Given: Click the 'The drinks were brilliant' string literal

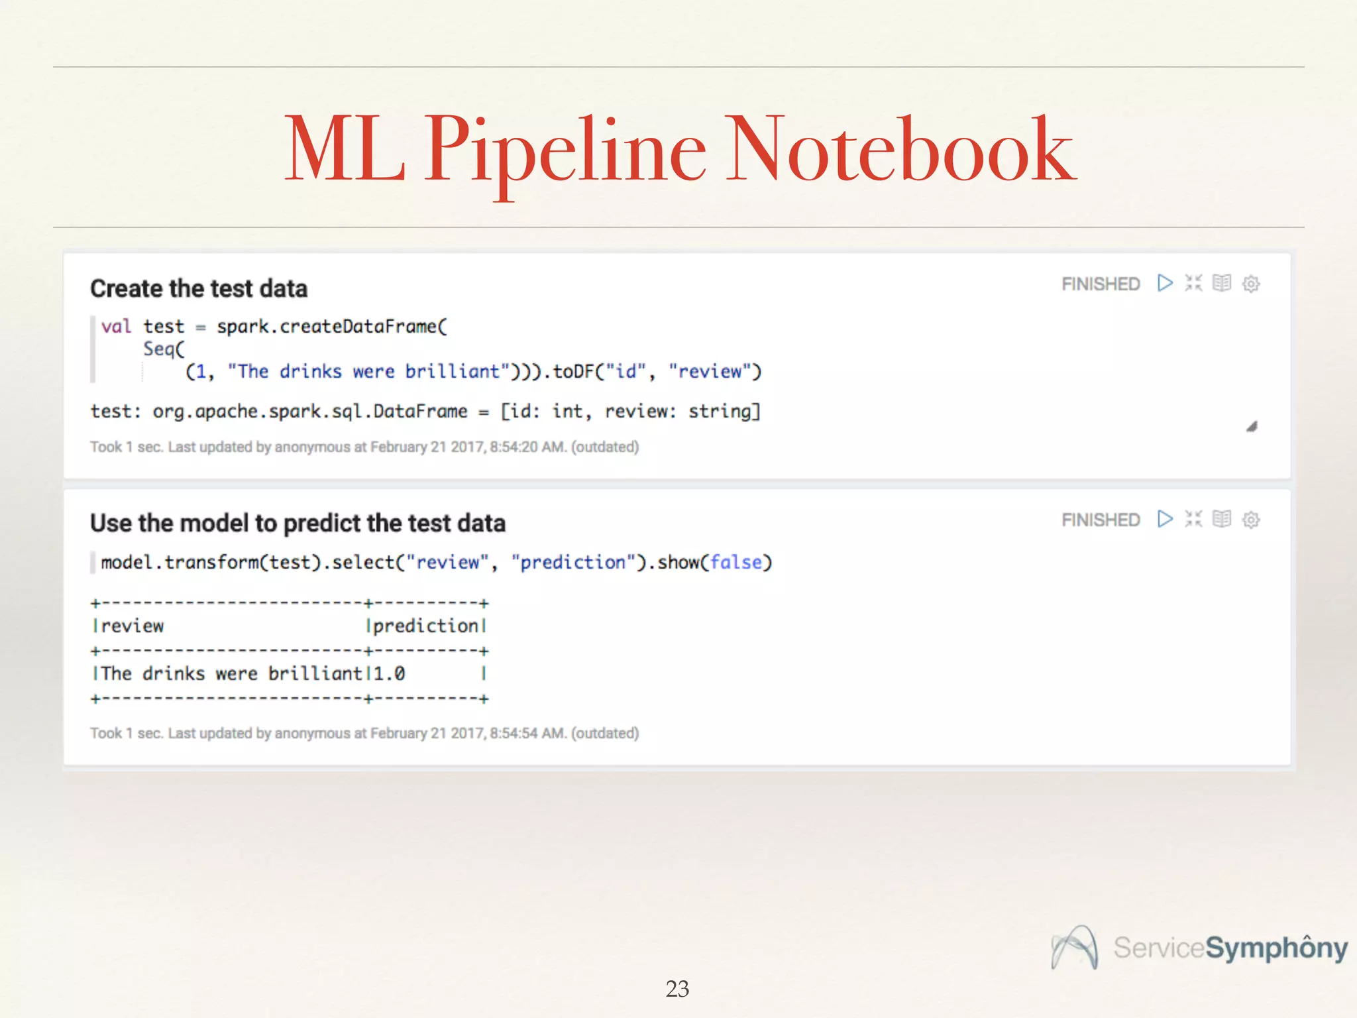Looking at the screenshot, I should tap(368, 372).
